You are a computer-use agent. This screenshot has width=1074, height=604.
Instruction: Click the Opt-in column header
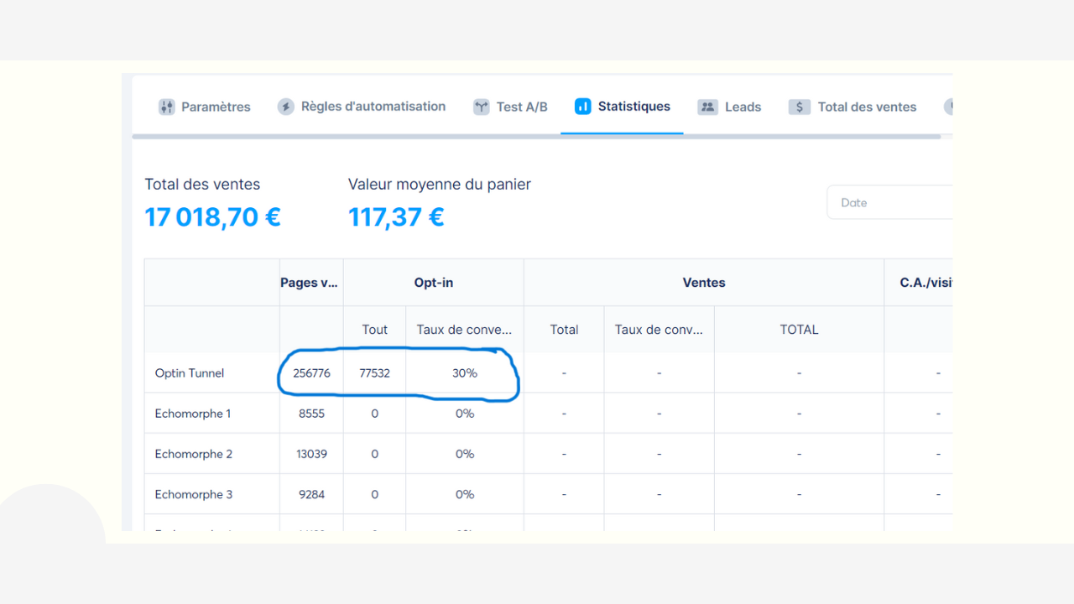433,283
